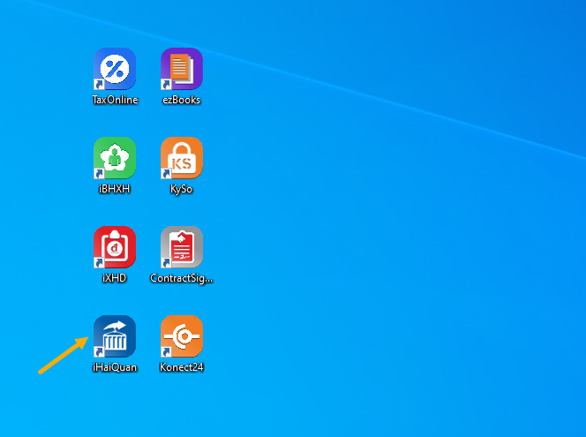
Task: Select the TaxOnline desktop shortcut icon
Action: click(115, 69)
